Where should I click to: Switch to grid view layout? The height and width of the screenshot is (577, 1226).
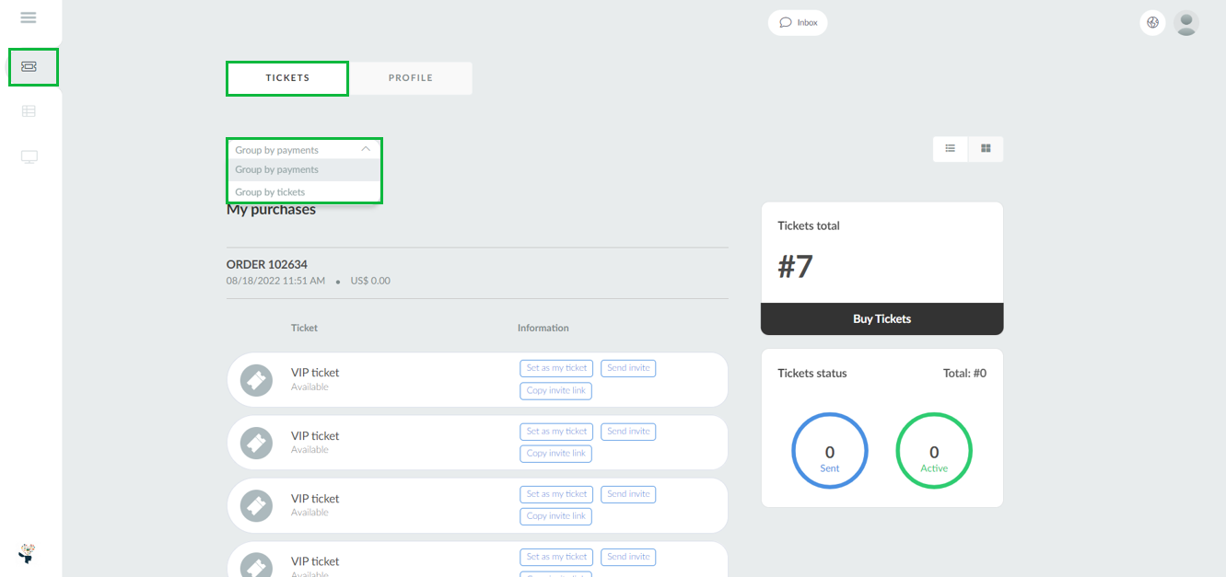(986, 149)
